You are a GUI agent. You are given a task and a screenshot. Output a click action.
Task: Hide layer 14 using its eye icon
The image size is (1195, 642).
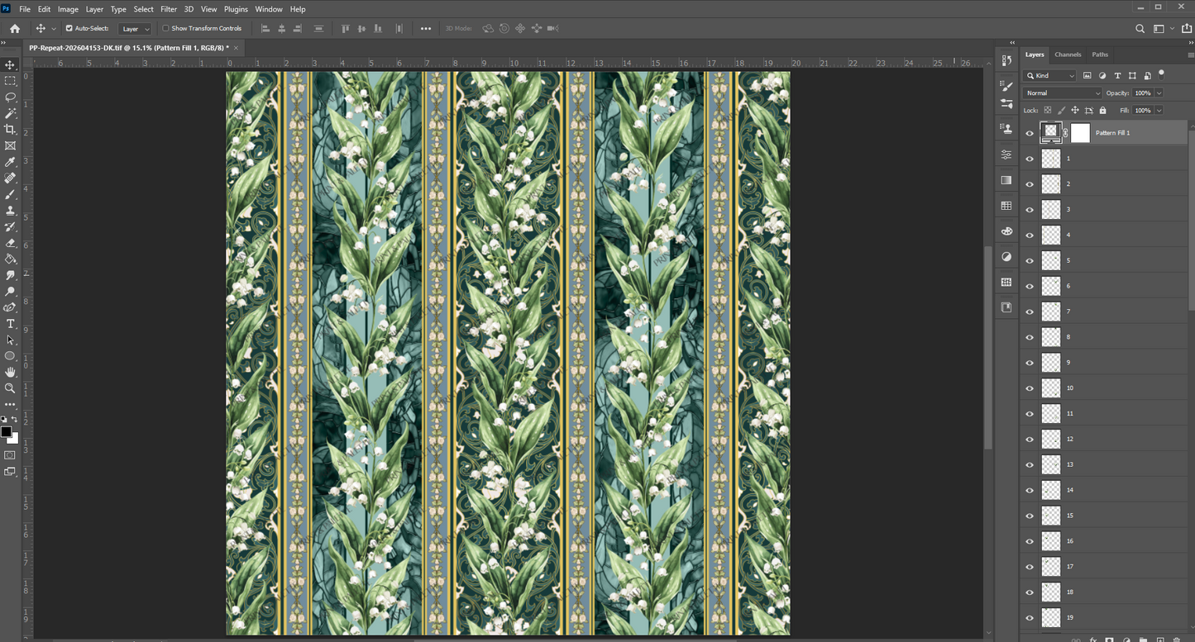coord(1030,490)
